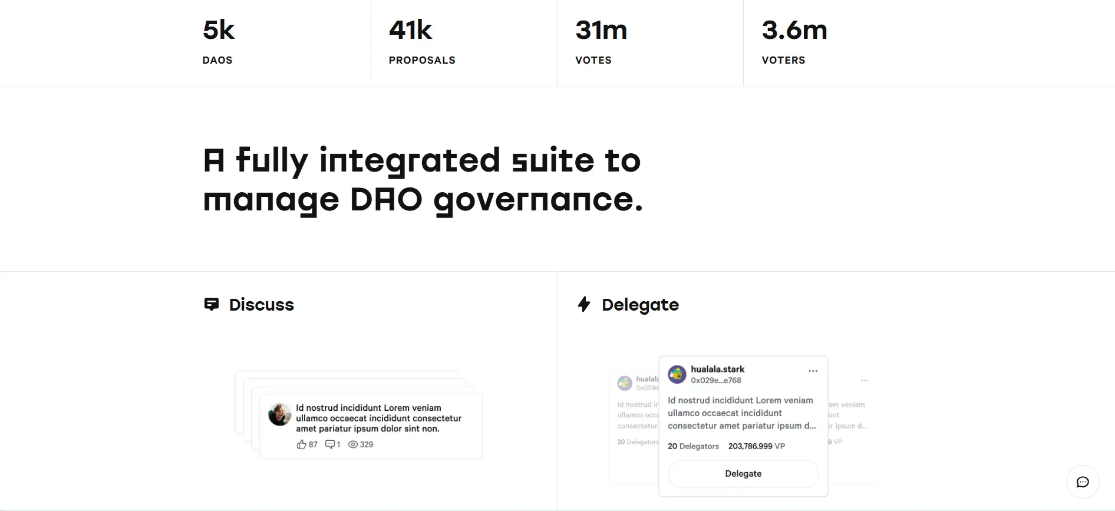Click faded avatar on left background delegate card
Viewport: 1115px width, 511px height.
[625, 383]
